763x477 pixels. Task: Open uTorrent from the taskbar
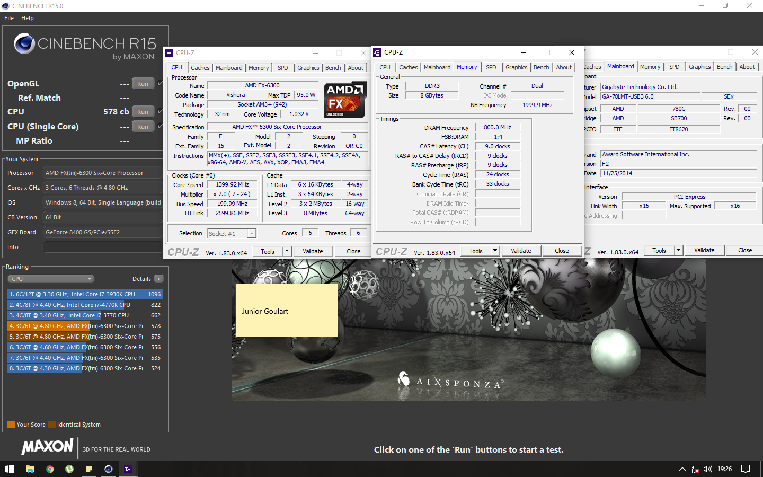click(x=69, y=469)
